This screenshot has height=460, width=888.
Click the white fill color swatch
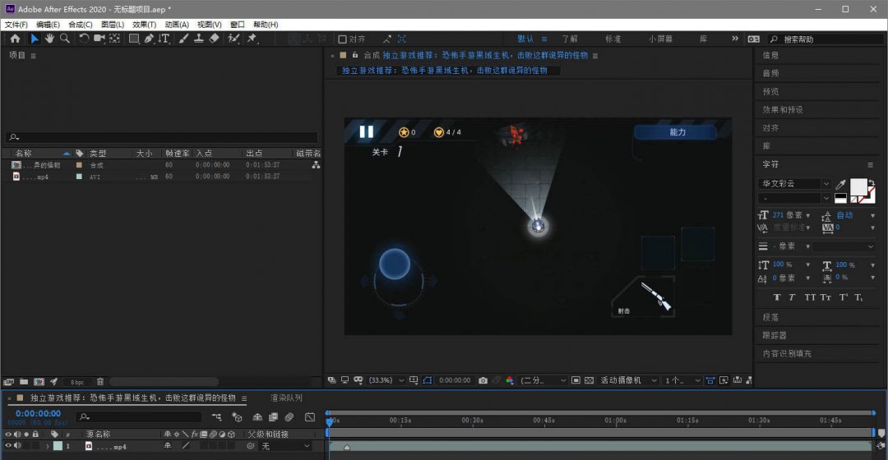pos(858,187)
